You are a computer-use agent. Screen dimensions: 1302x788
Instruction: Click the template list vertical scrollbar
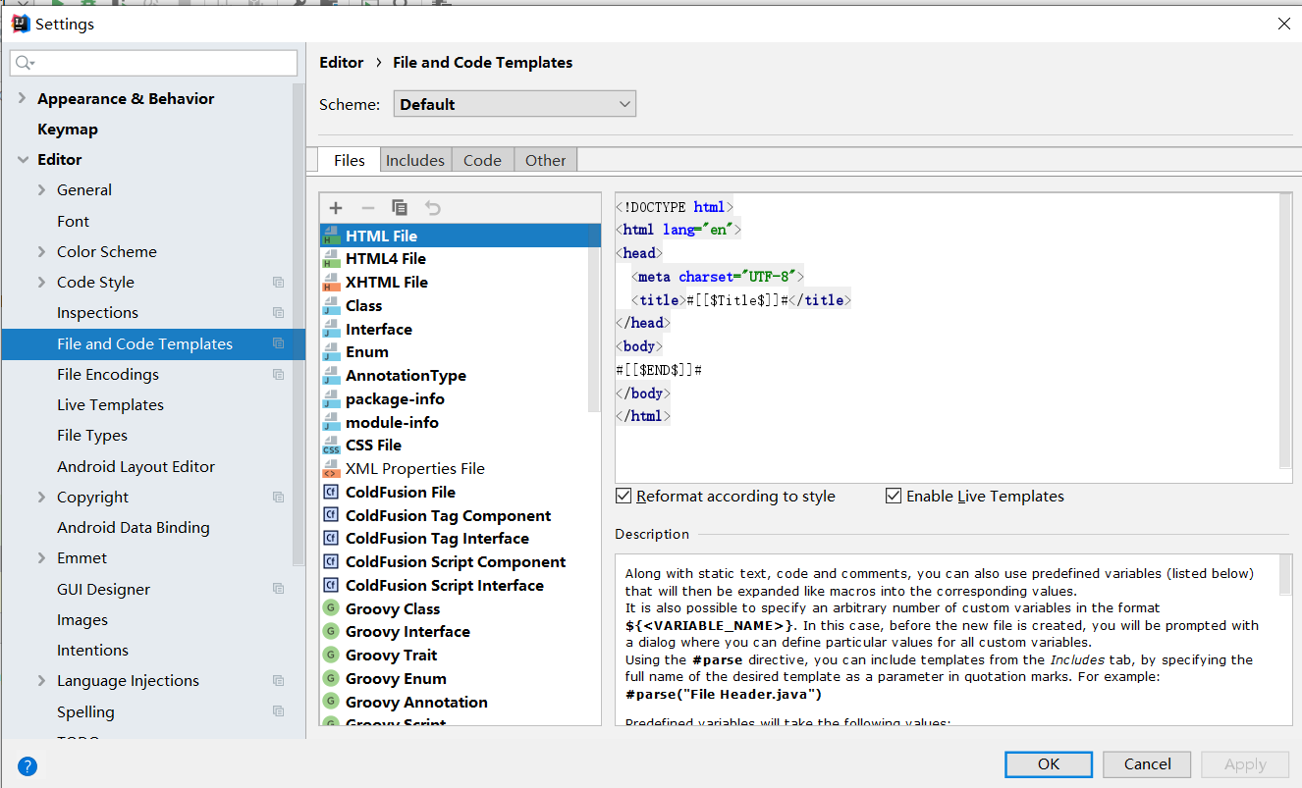point(595,316)
